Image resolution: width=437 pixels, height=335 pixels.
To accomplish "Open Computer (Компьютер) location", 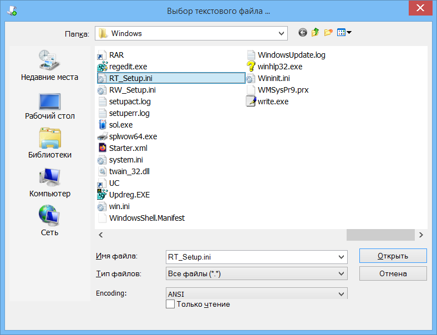I will [x=49, y=182].
